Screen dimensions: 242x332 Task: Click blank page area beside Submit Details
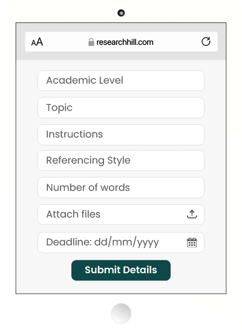198,271
